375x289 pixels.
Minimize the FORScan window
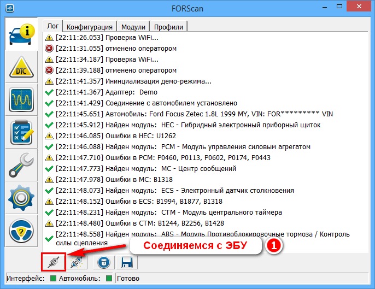pyautogui.click(x=325, y=8)
